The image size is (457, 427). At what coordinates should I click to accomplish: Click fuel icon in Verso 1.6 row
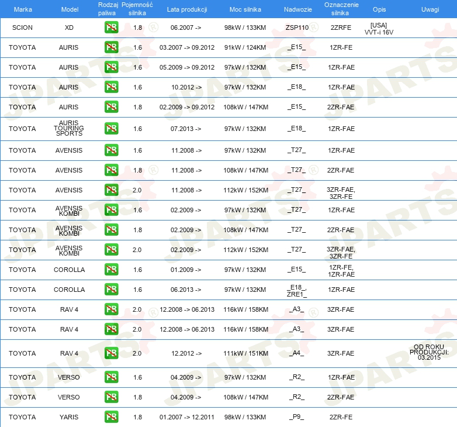pos(111,377)
